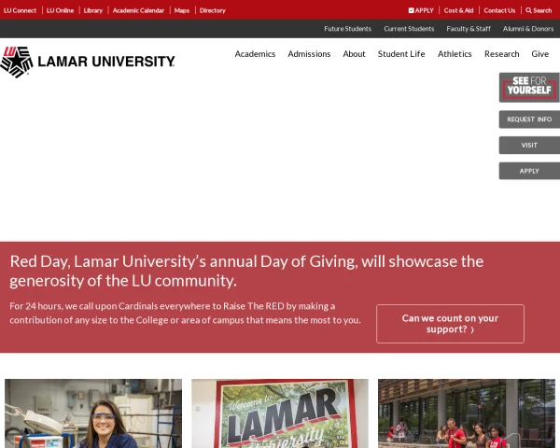Click the APPLY checkmark icon in top bar
Image resolution: width=560 pixels, height=448 pixels.
coord(411,10)
